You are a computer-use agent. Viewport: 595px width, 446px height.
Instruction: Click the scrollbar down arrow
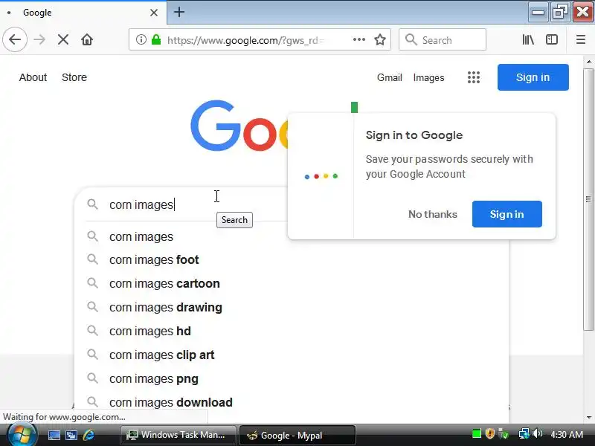click(x=588, y=418)
